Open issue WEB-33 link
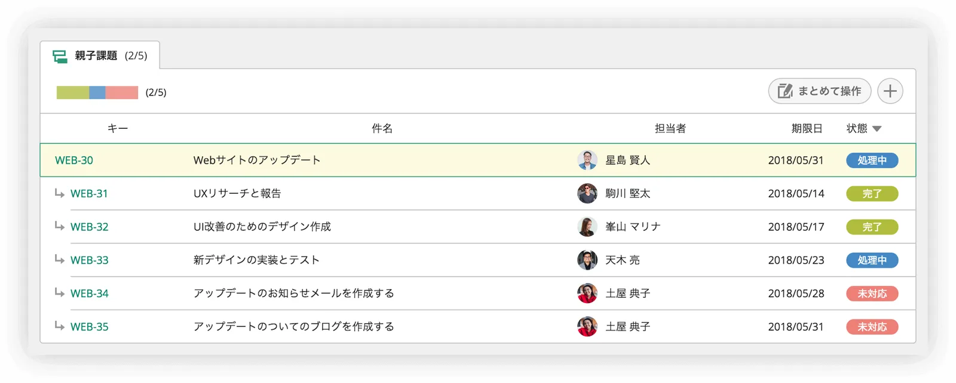956x383 pixels. (x=90, y=261)
